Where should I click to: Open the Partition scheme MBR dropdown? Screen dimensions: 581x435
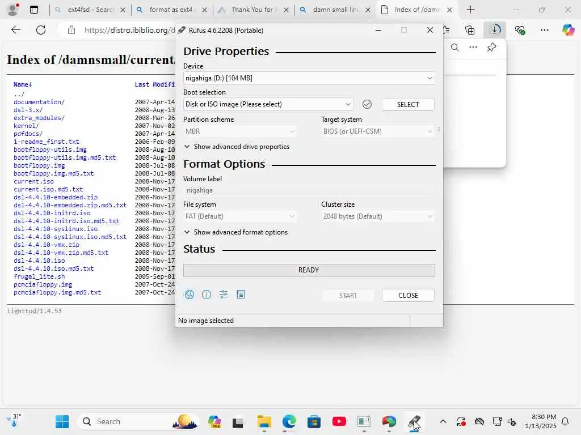tap(240, 131)
